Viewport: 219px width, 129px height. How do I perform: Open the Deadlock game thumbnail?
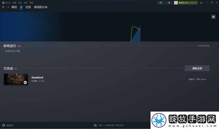[16, 79]
